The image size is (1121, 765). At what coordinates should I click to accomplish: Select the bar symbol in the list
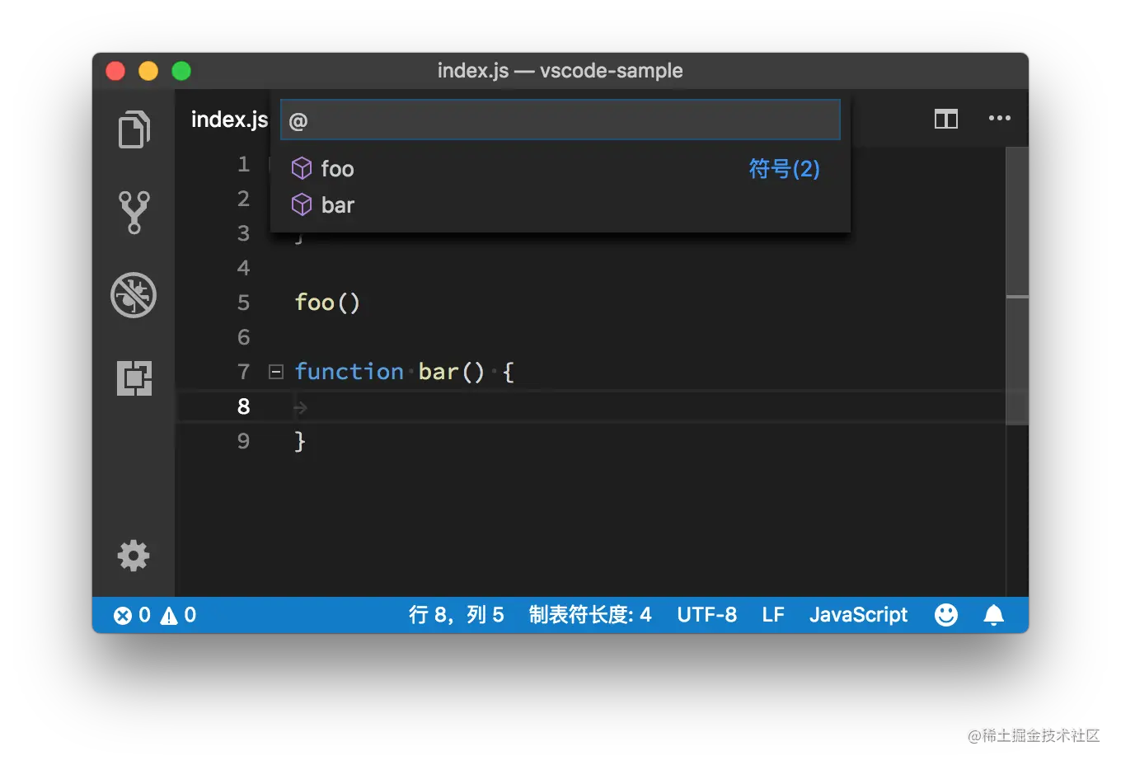(x=560, y=204)
